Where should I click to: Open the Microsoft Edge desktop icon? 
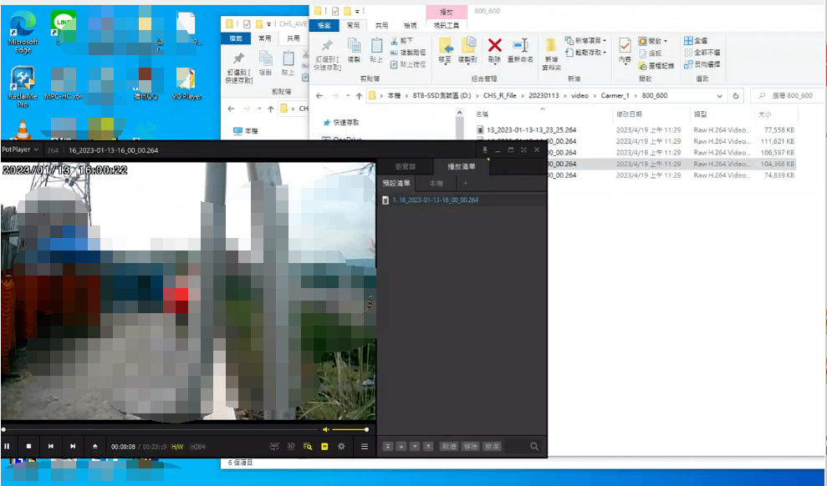(23, 33)
